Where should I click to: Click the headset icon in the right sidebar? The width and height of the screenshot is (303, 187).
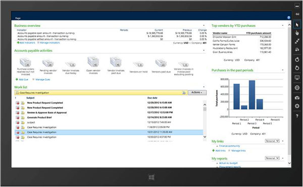pos(297,49)
